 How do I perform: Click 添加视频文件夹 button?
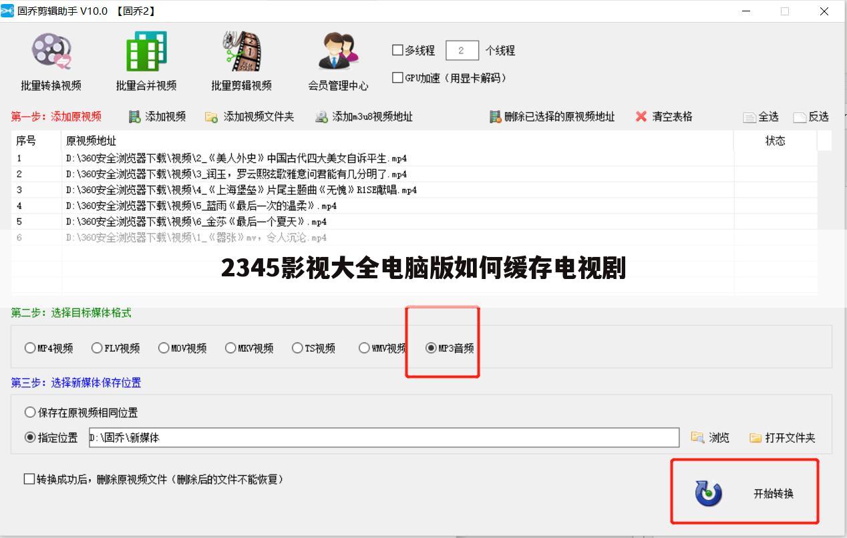(249, 117)
